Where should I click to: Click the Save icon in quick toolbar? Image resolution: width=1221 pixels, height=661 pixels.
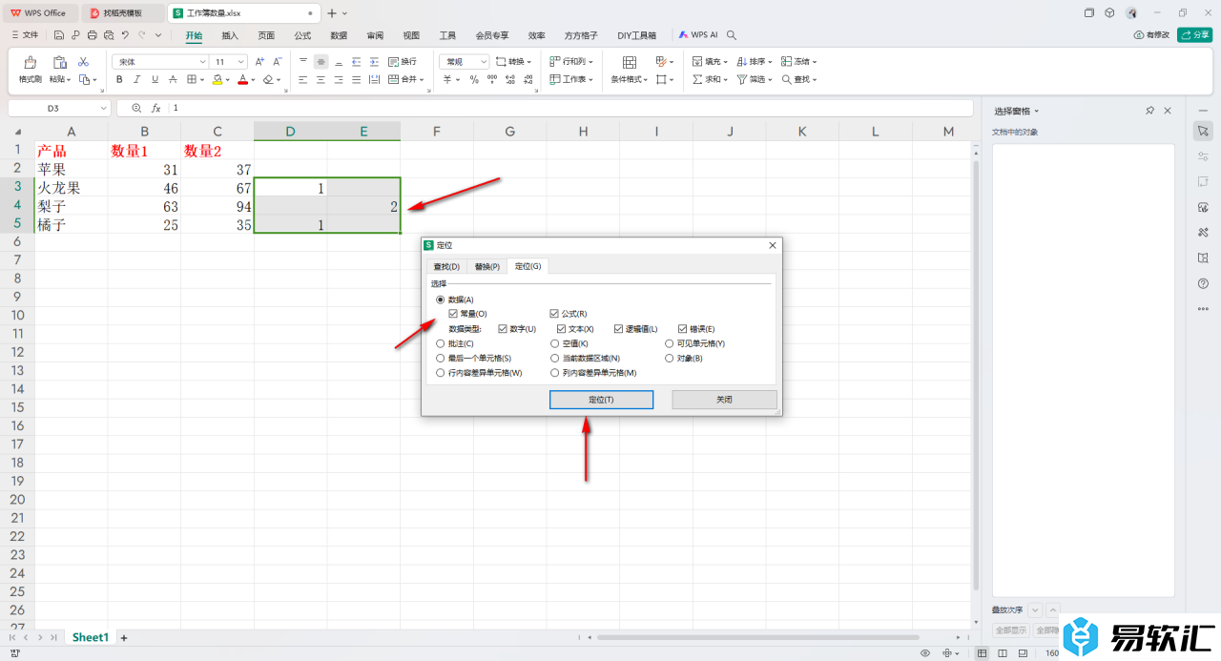click(58, 35)
